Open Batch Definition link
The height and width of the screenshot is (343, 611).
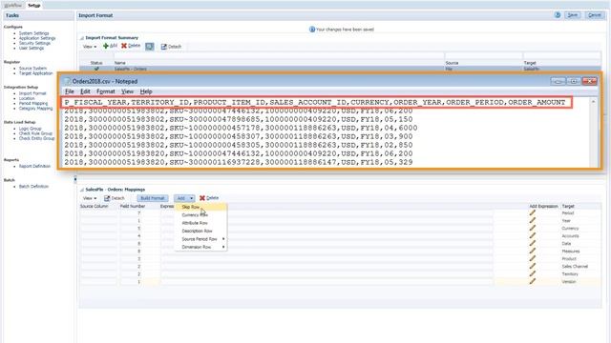pyautogui.click(x=34, y=187)
